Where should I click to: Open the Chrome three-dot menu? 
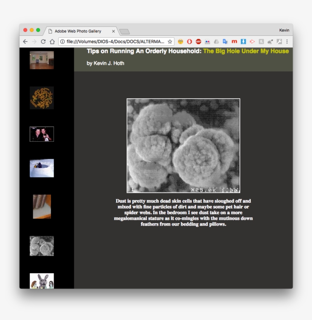287,42
